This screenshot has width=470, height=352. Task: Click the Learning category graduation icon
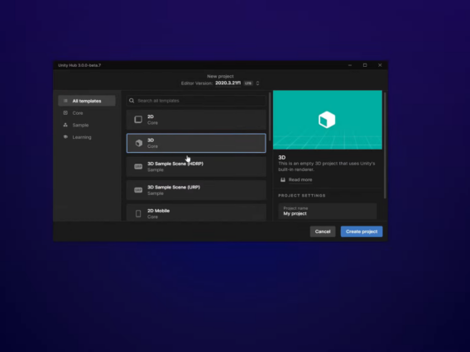(x=65, y=137)
